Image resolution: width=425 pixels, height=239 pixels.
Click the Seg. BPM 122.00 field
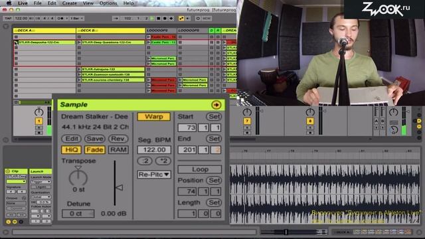[x=154, y=150]
